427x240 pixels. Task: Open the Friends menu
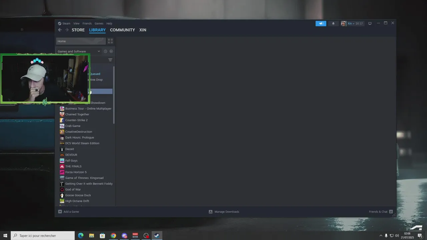(x=87, y=23)
